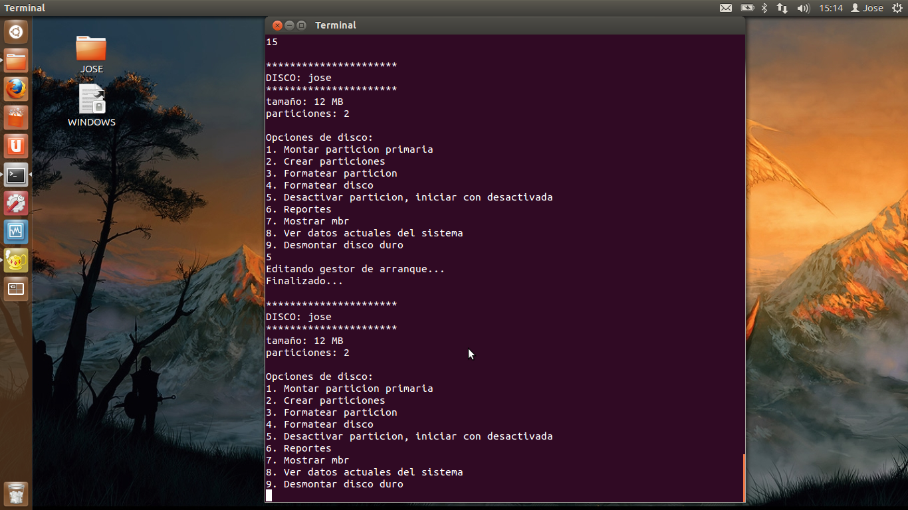908x510 pixels.
Task: Select the WINDOWS file on the desktop
Action: tap(92, 105)
